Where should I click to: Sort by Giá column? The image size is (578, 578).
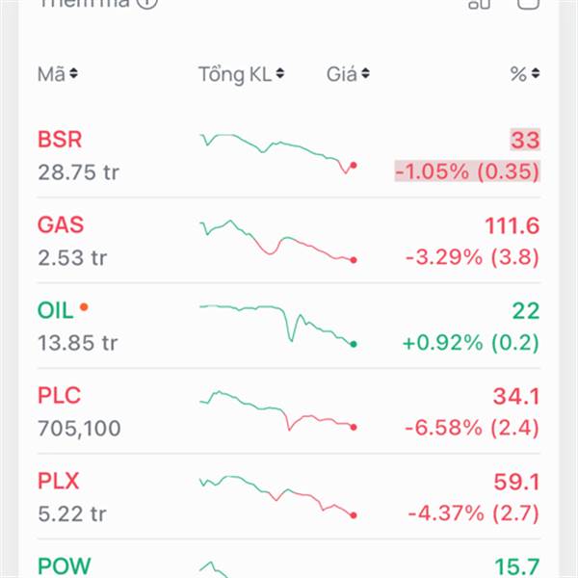click(x=348, y=74)
